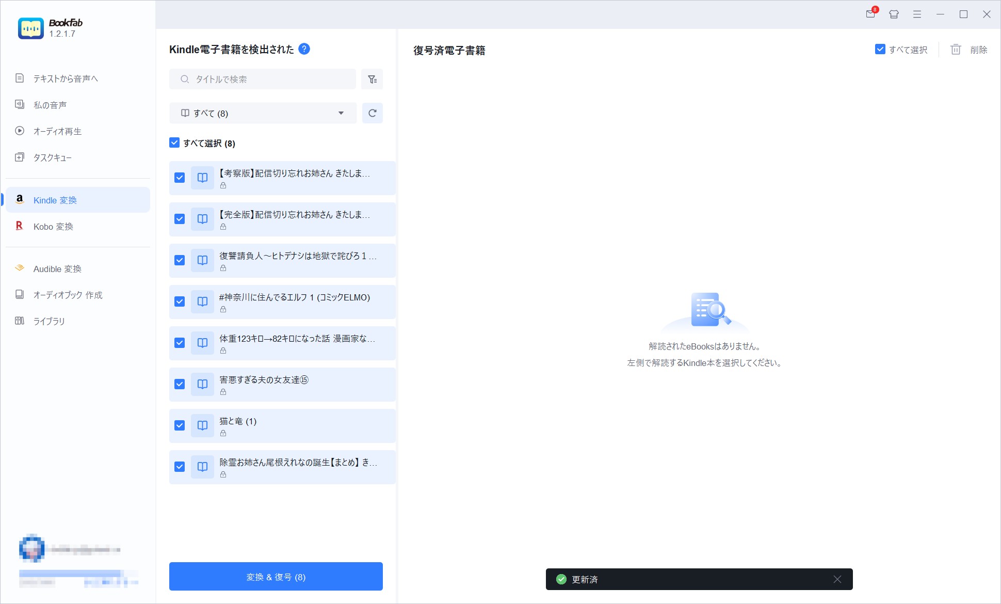This screenshot has height=604, width=1001.
Task: Open Kobo 変換 in sidebar
Action: (53, 227)
